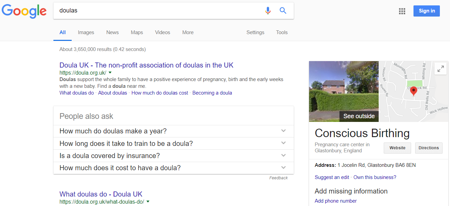Expand 'Is a doula covered by insurance?'
450x206 pixels.
[x=283, y=156]
